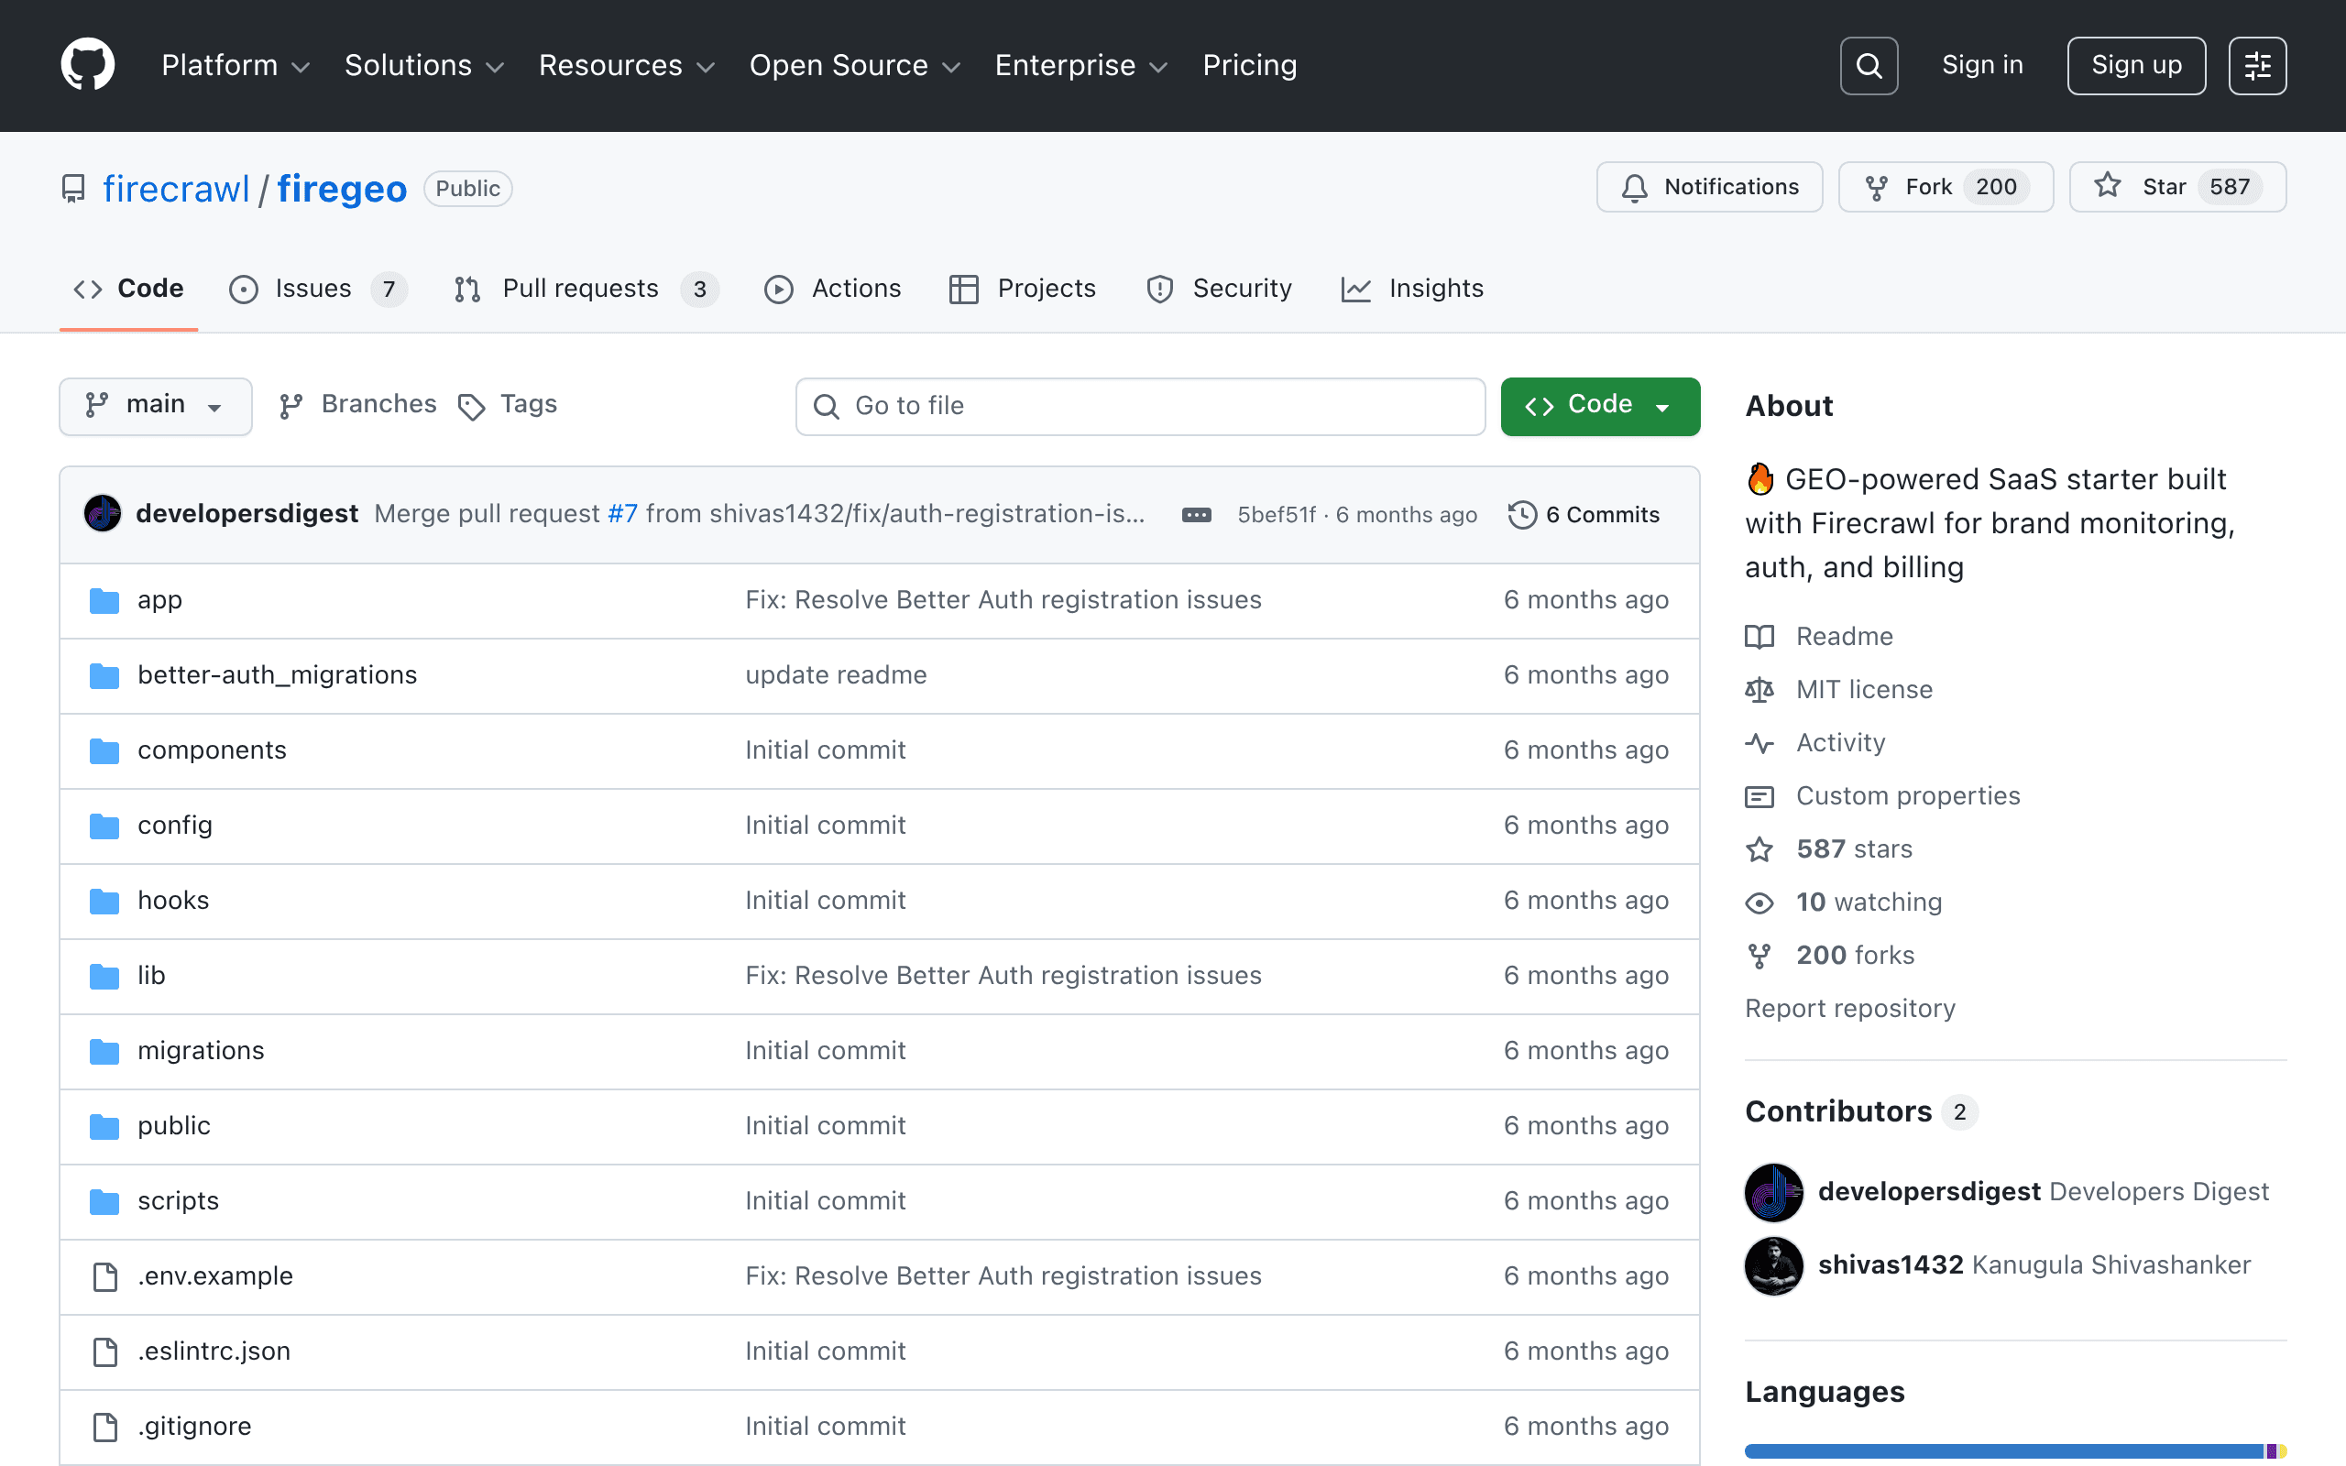
Task: Click the languages color bar
Action: point(2015,1450)
